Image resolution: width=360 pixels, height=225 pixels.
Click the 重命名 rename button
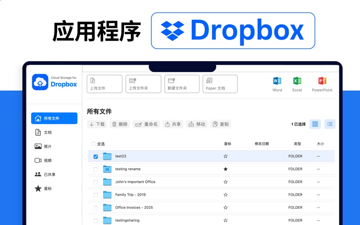[x=146, y=124]
